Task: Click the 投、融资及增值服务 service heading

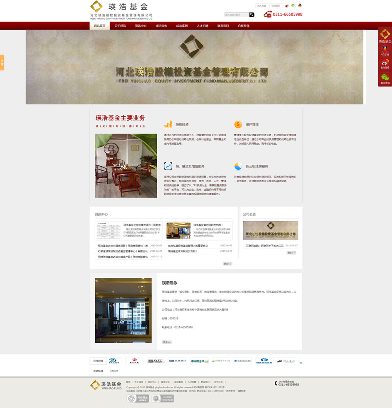Action: [x=190, y=166]
